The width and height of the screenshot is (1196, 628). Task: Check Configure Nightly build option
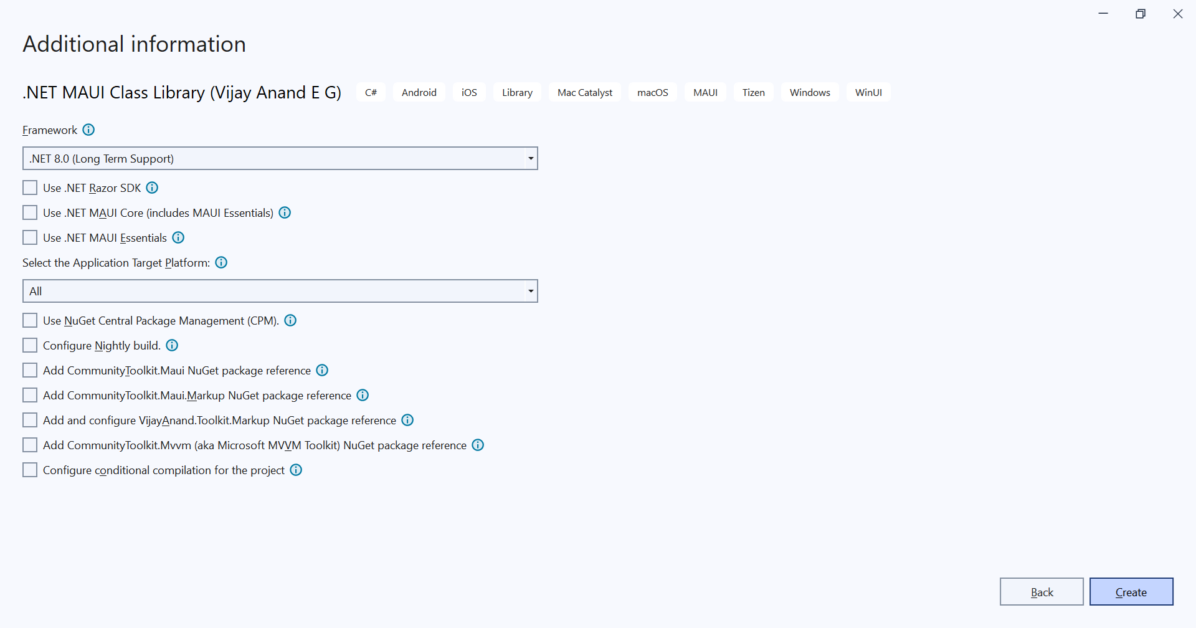pyautogui.click(x=30, y=345)
